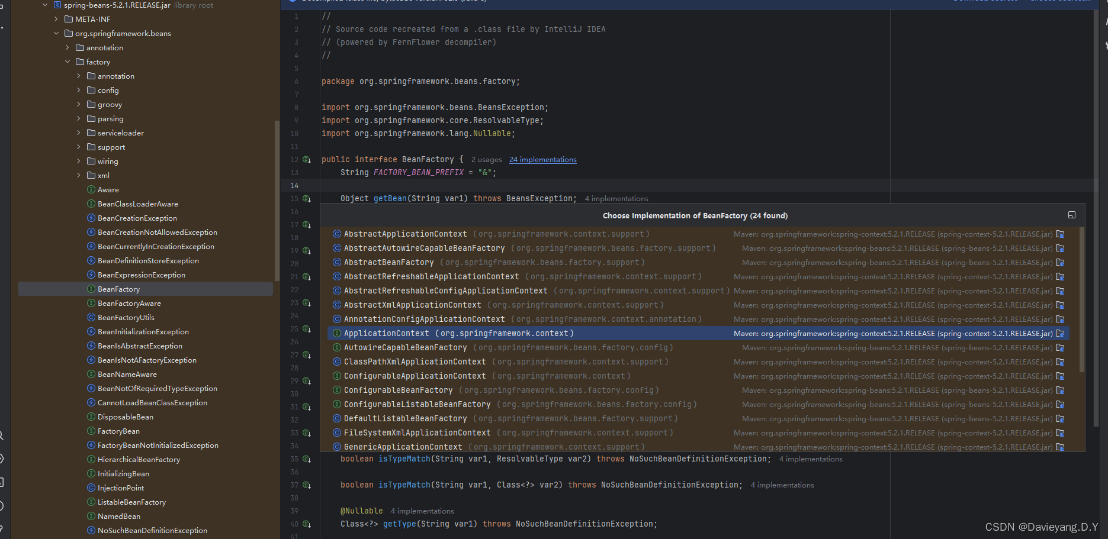Screen dimensions: 1108x539
Task: Click '4 implementations' hint beside @Nullable
Action: click(x=422, y=511)
